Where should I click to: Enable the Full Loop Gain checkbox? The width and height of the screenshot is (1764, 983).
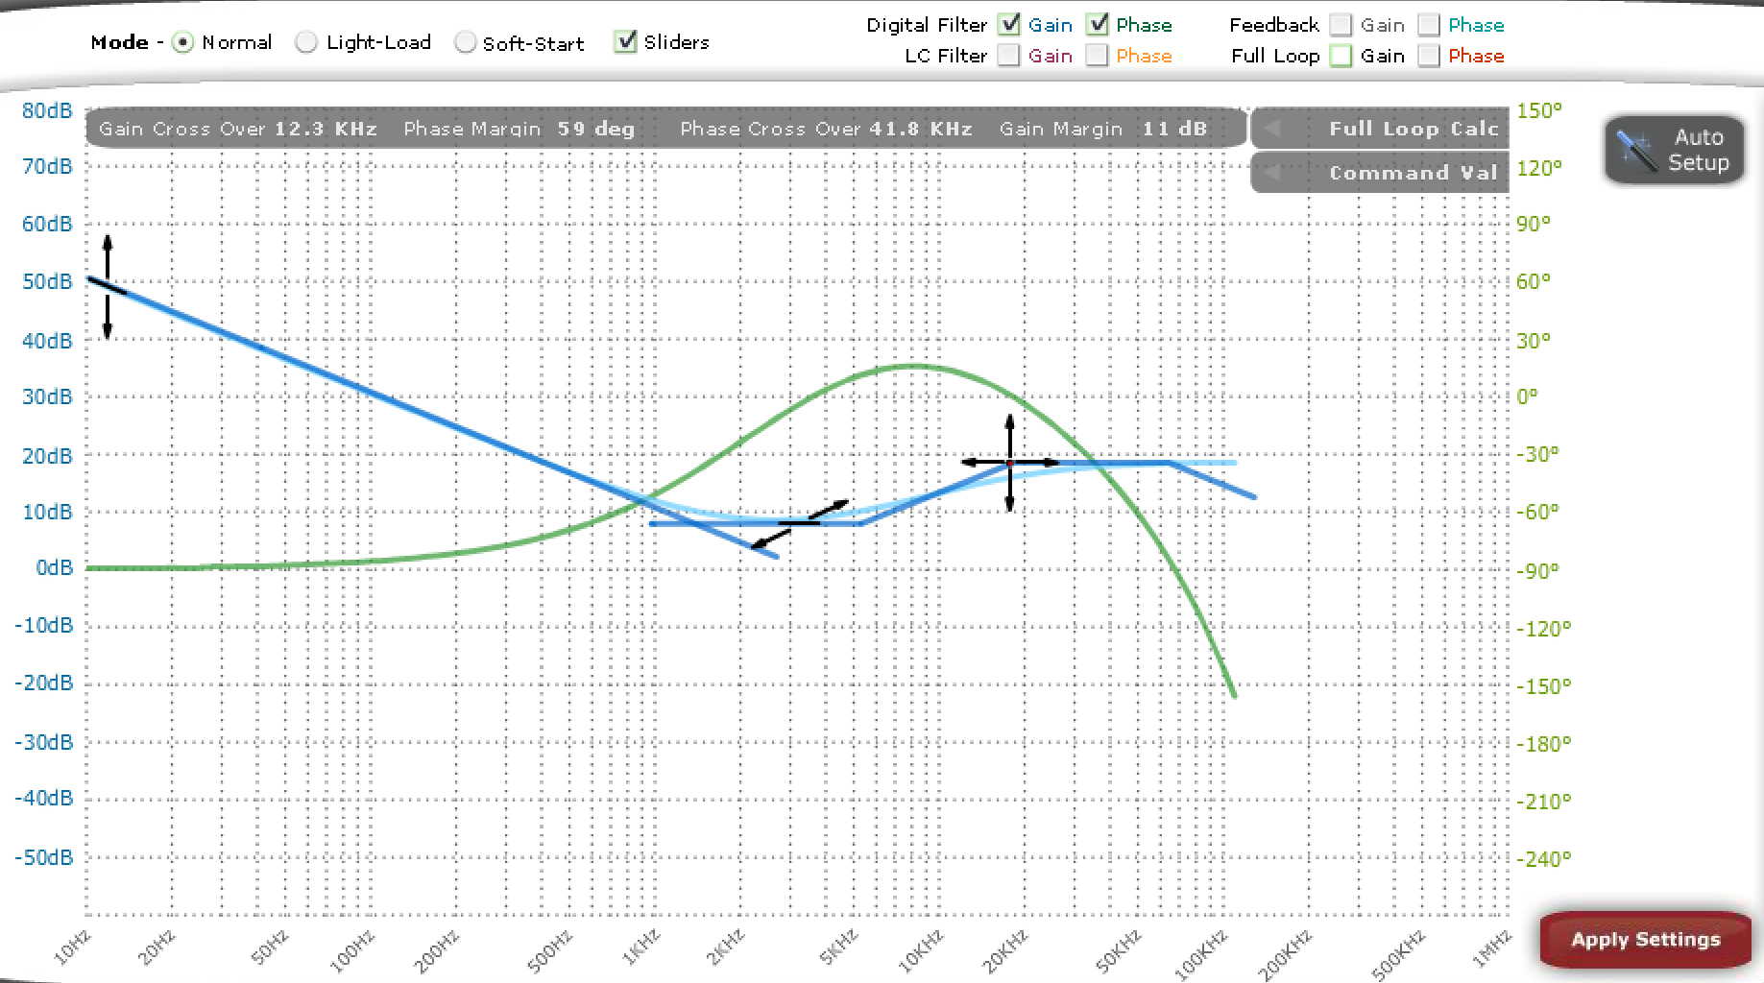[1341, 56]
